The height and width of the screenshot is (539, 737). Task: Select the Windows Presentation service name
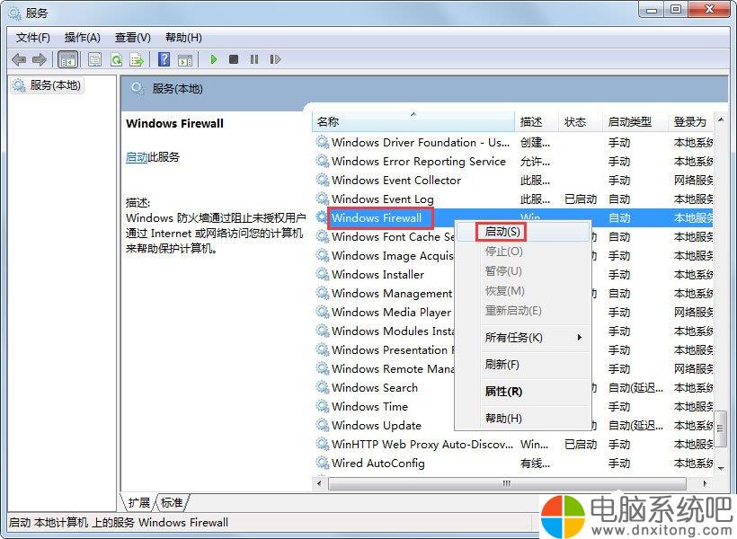coord(393,349)
